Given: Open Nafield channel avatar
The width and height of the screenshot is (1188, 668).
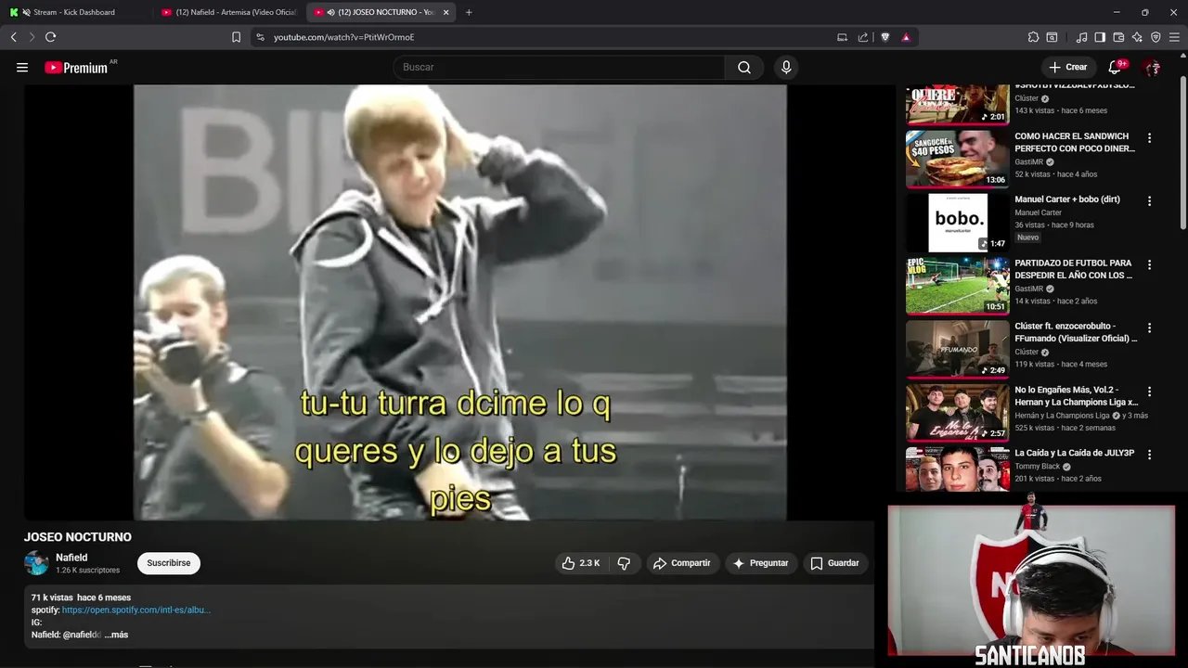Looking at the screenshot, I should click(x=36, y=563).
